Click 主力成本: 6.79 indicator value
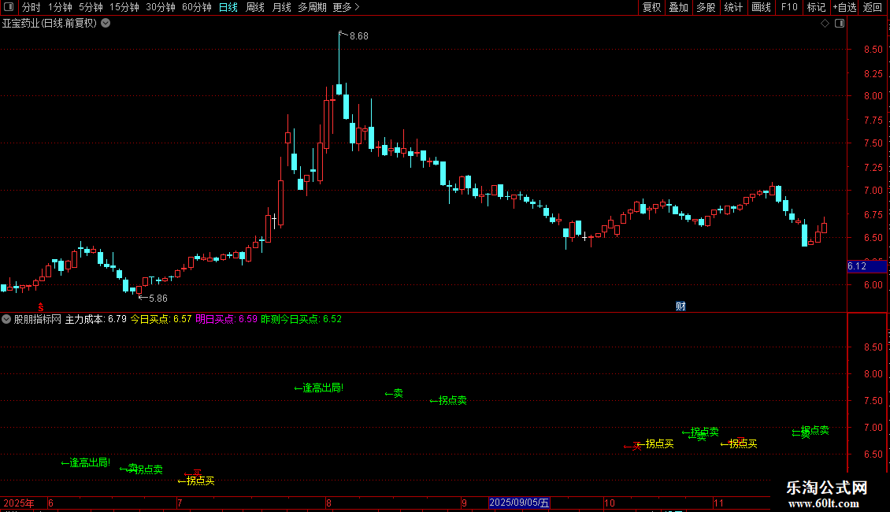The height and width of the screenshot is (512, 890). coord(95,319)
